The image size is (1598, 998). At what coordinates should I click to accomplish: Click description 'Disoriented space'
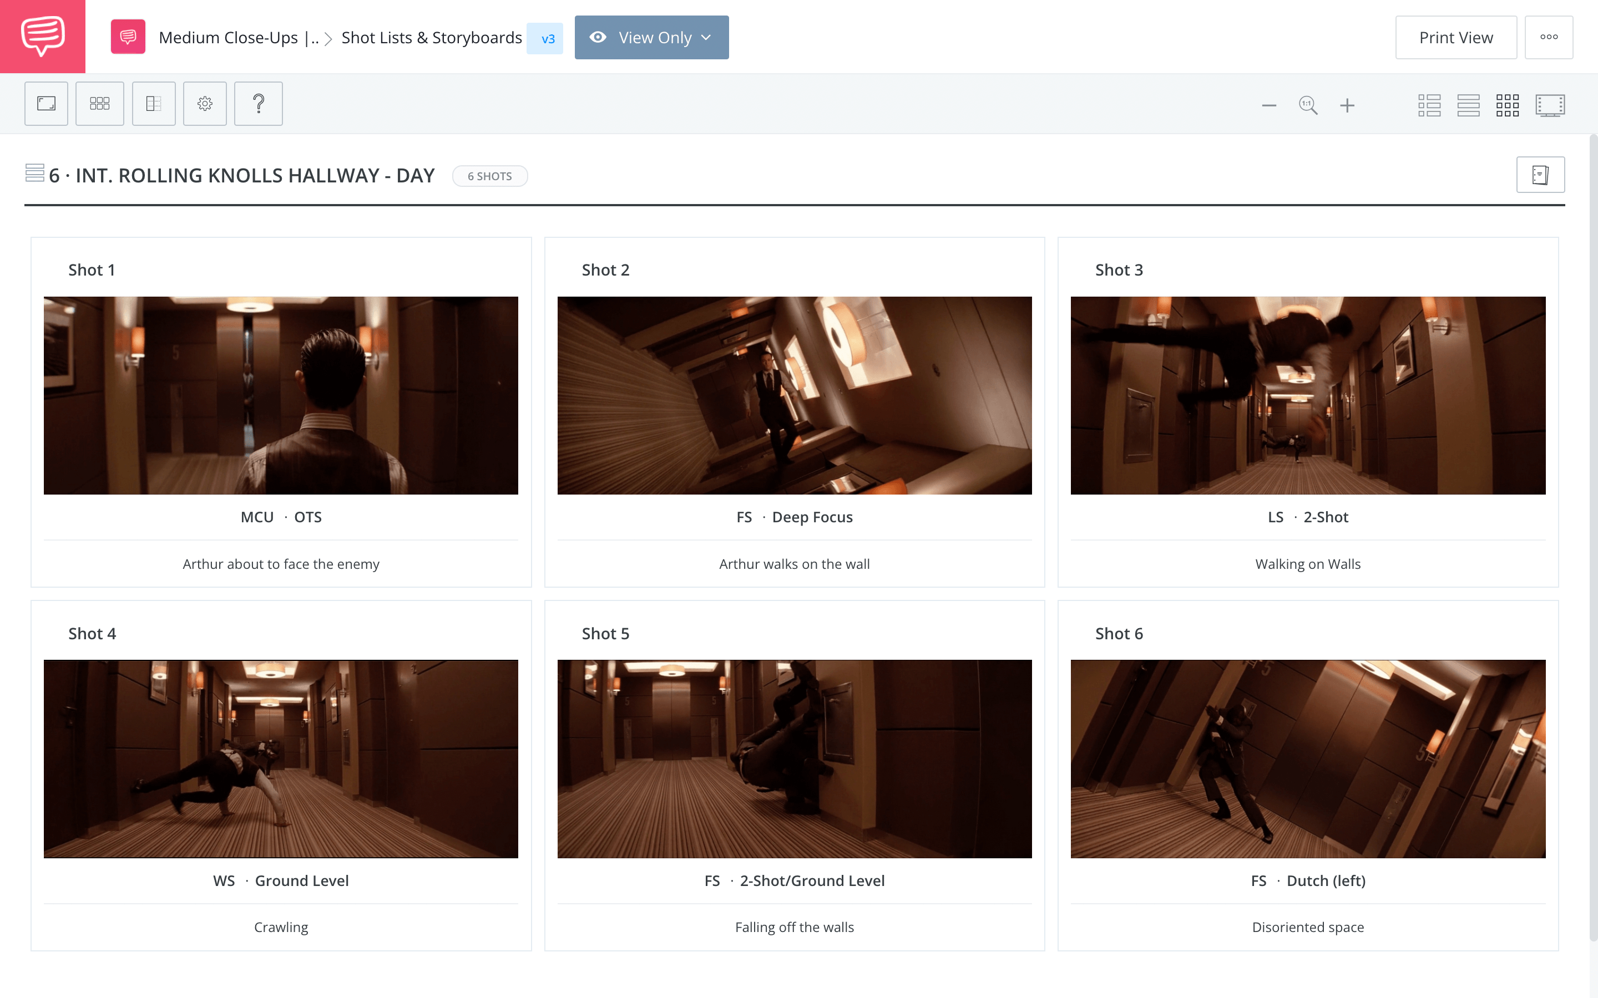(1308, 928)
